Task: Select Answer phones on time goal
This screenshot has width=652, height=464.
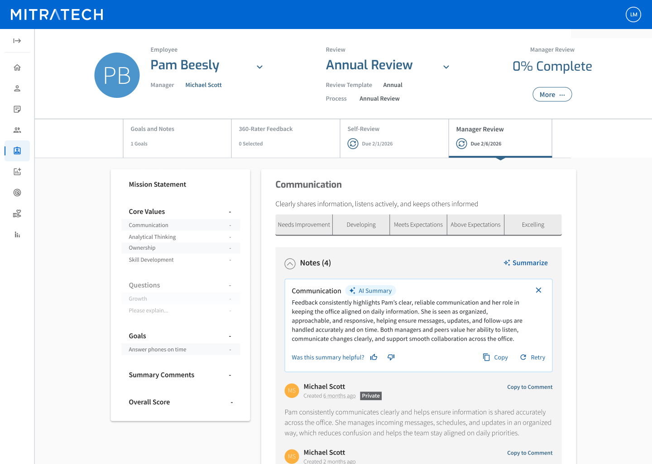Action: (181, 349)
